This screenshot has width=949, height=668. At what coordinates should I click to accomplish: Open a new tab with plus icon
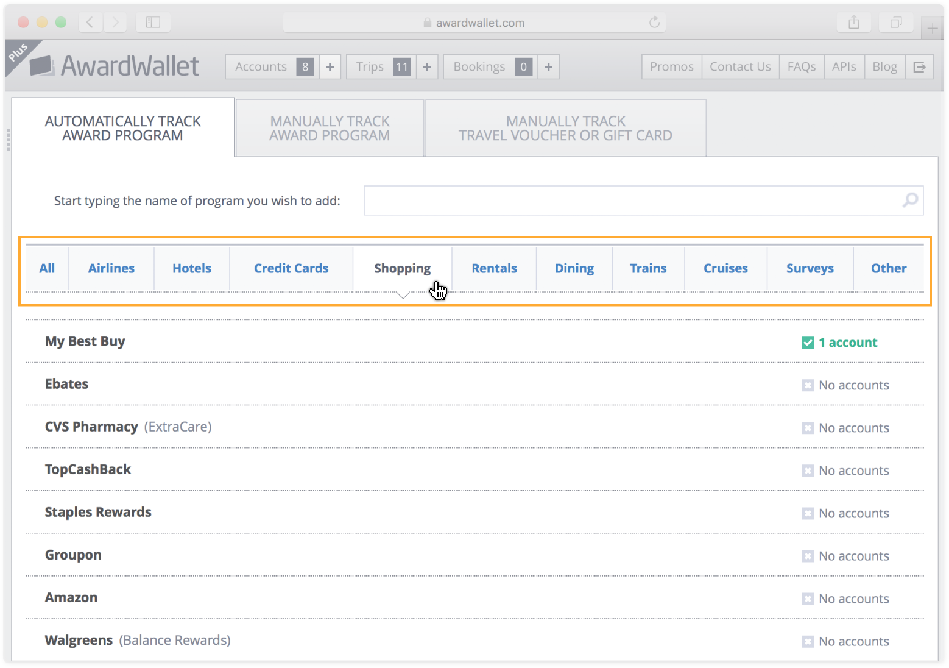(932, 28)
